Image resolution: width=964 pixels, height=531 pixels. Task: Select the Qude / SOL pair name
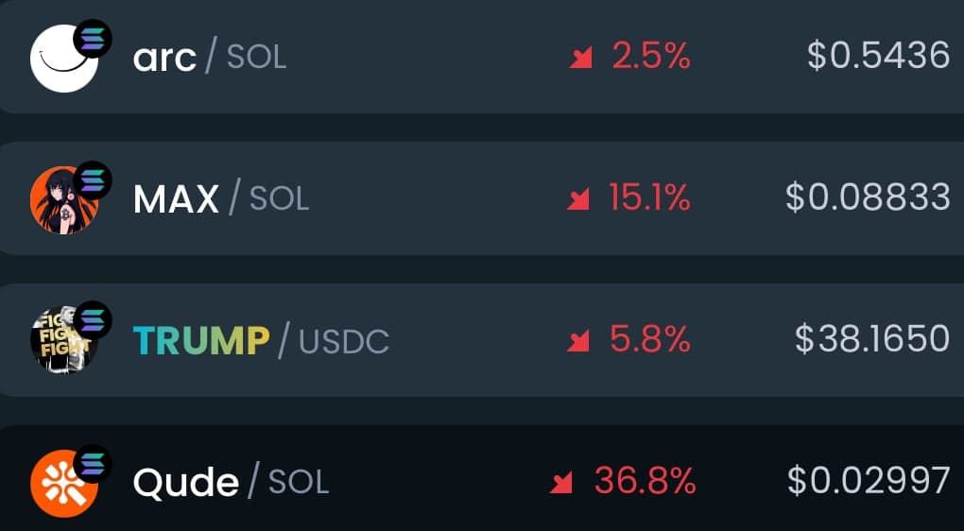pos(231,482)
